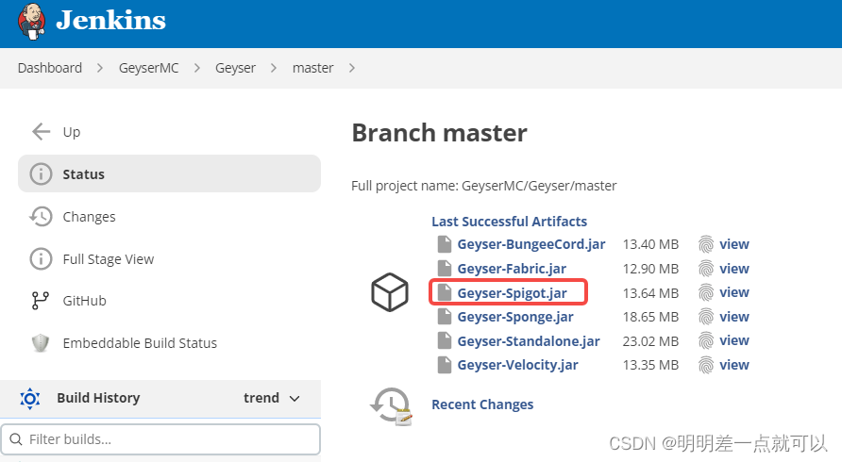This screenshot has width=842, height=462.
Task: Download Geyser-Standalone.jar
Action: pos(529,340)
